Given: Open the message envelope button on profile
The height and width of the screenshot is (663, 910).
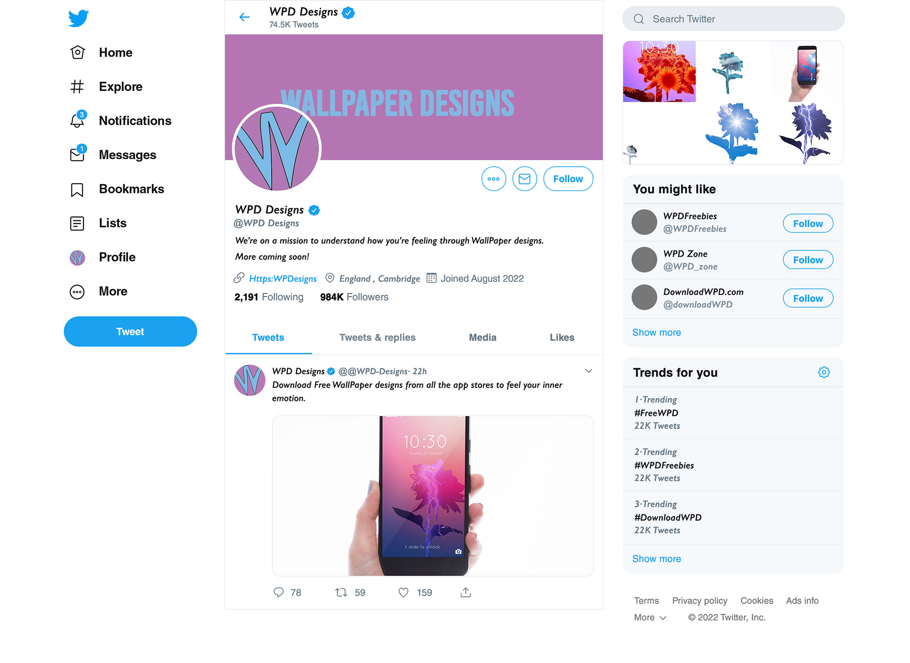Looking at the screenshot, I should 525,179.
